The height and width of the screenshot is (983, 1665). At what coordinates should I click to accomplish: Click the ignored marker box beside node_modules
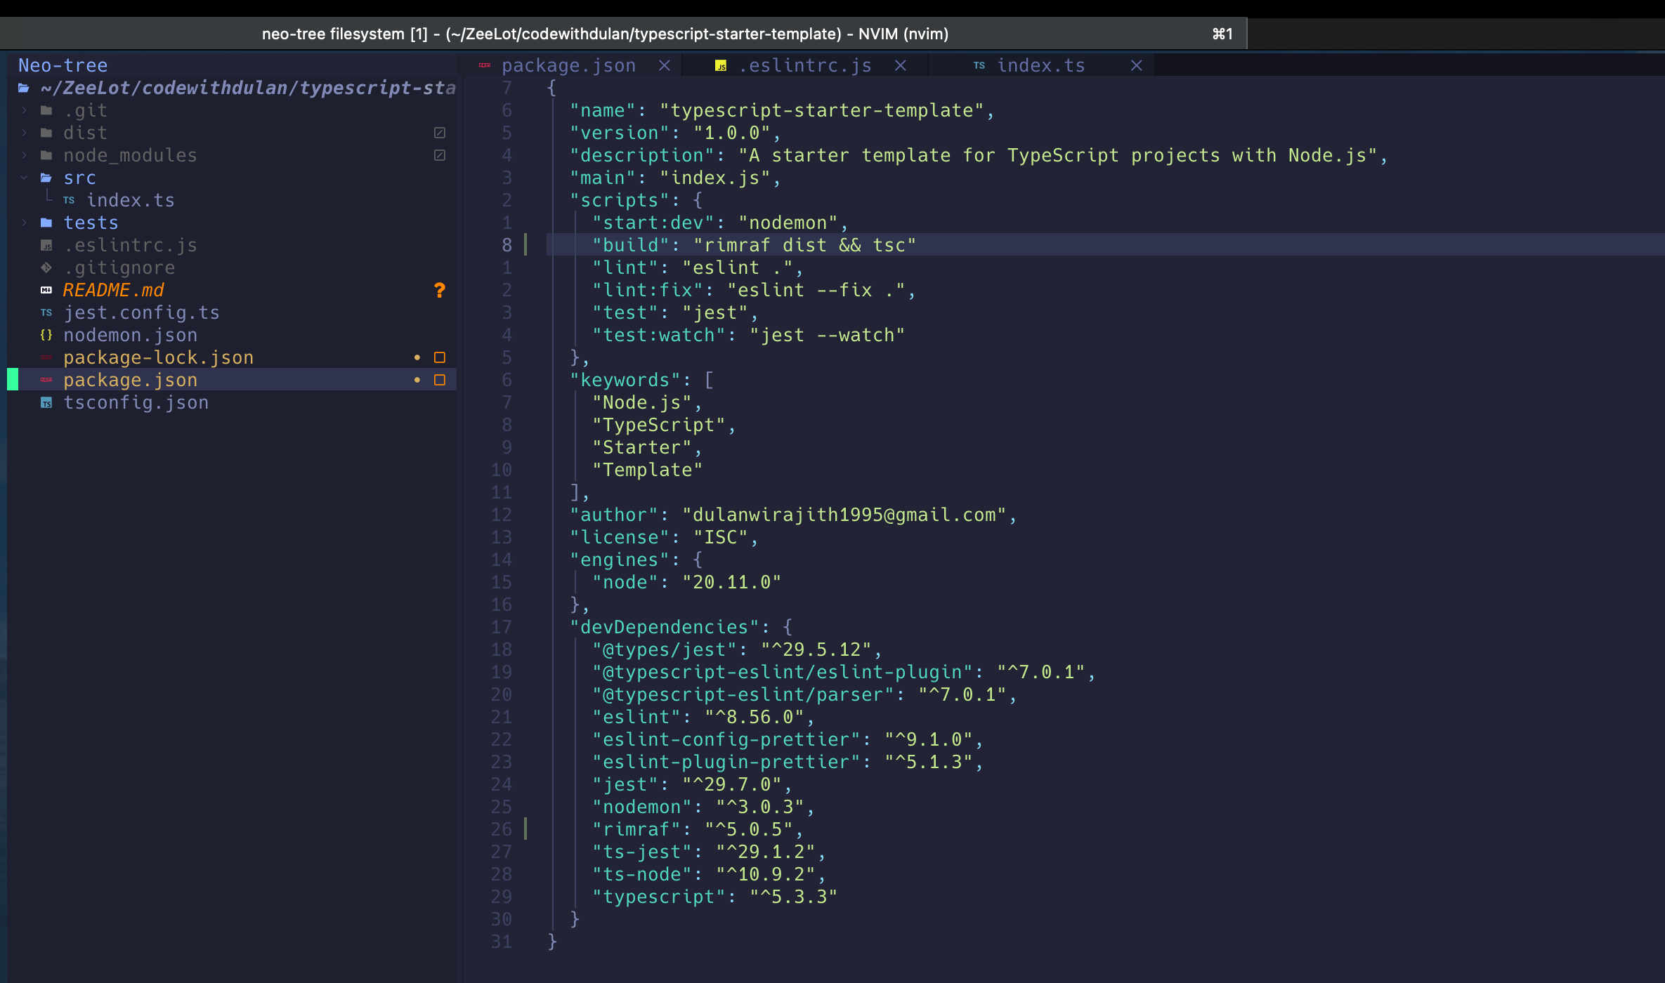[x=440, y=155]
